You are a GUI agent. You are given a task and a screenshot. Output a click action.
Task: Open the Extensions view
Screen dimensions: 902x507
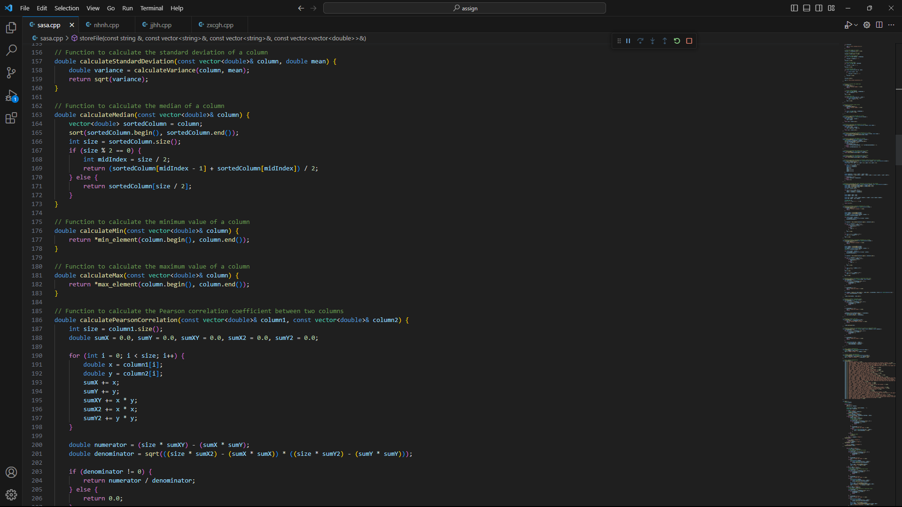[x=11, y=118]
